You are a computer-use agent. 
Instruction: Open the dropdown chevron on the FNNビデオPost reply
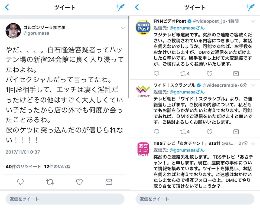tap(253, 21)
